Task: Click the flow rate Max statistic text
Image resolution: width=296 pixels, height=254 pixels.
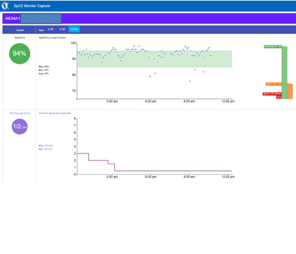Action: (46, 146)
